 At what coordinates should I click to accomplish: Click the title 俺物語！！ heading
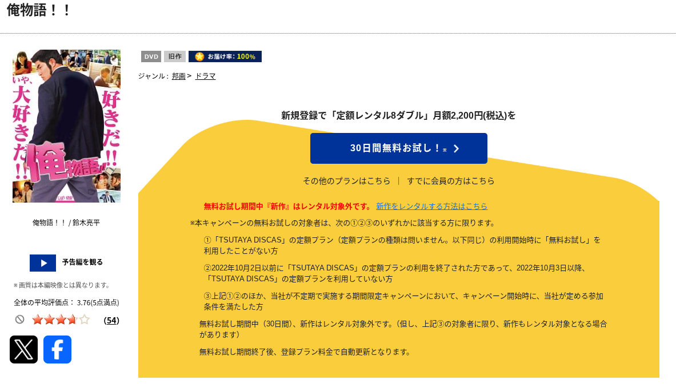(x=39, y=10)
